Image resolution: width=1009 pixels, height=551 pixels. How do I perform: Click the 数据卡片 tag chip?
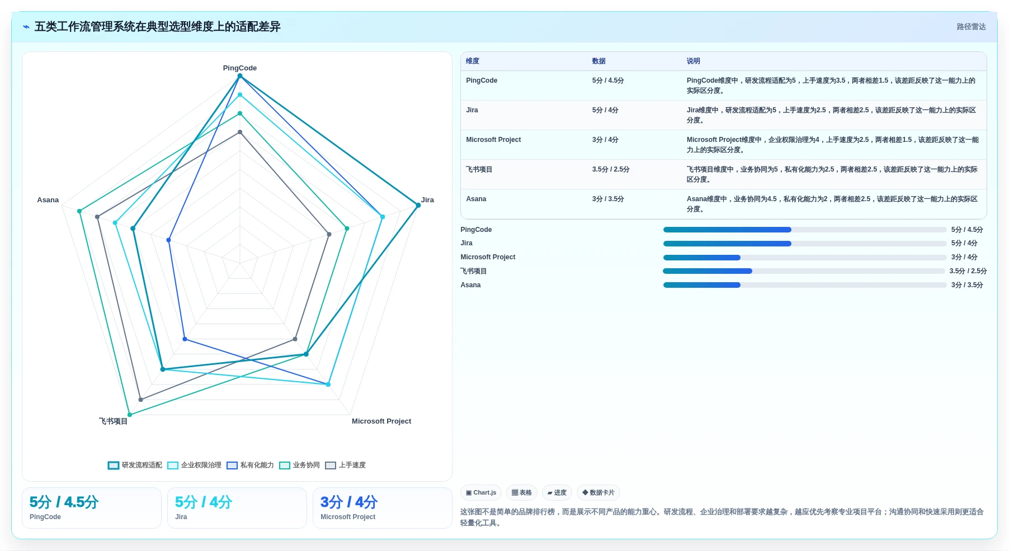point(598,493)
